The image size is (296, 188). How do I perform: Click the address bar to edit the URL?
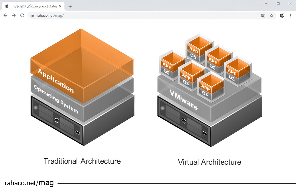pyautogui.click(x=110, y=16)
